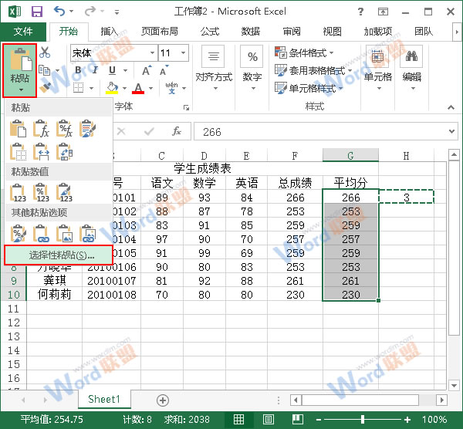Switch to Page Break Preview in status bar
The height and width of the screenshot is (429, 463).
coord(298,419)
